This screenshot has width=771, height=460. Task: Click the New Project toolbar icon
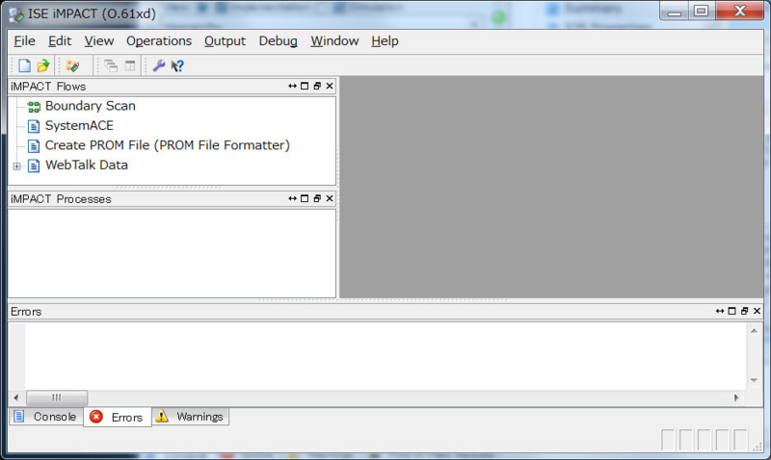(x=25, y=65)
